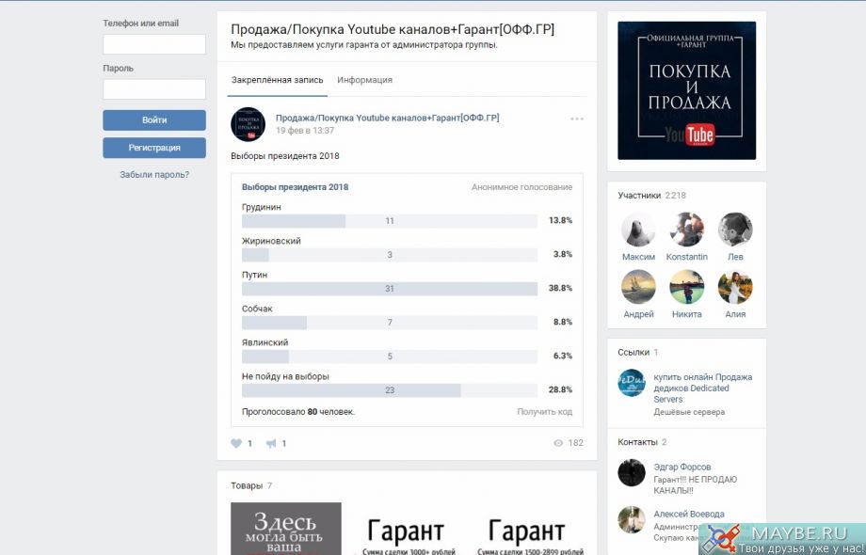
Task: Click the Войти login button
Action: click(154, 120)
